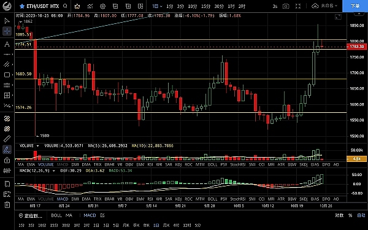Select the rectangle drawing tool

pos(7,75)
